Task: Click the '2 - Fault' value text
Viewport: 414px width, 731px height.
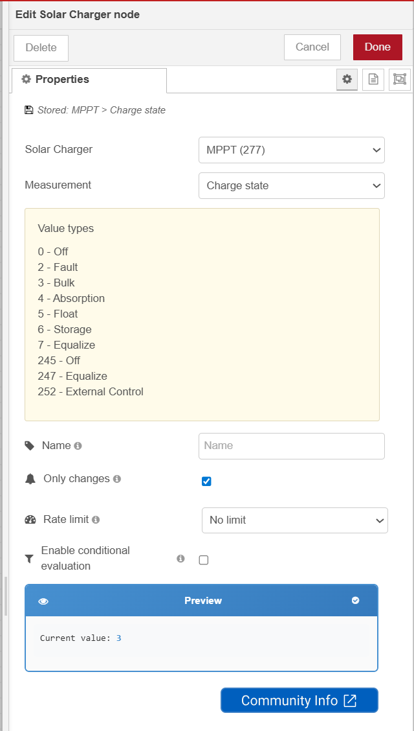Action: [58, 267]
